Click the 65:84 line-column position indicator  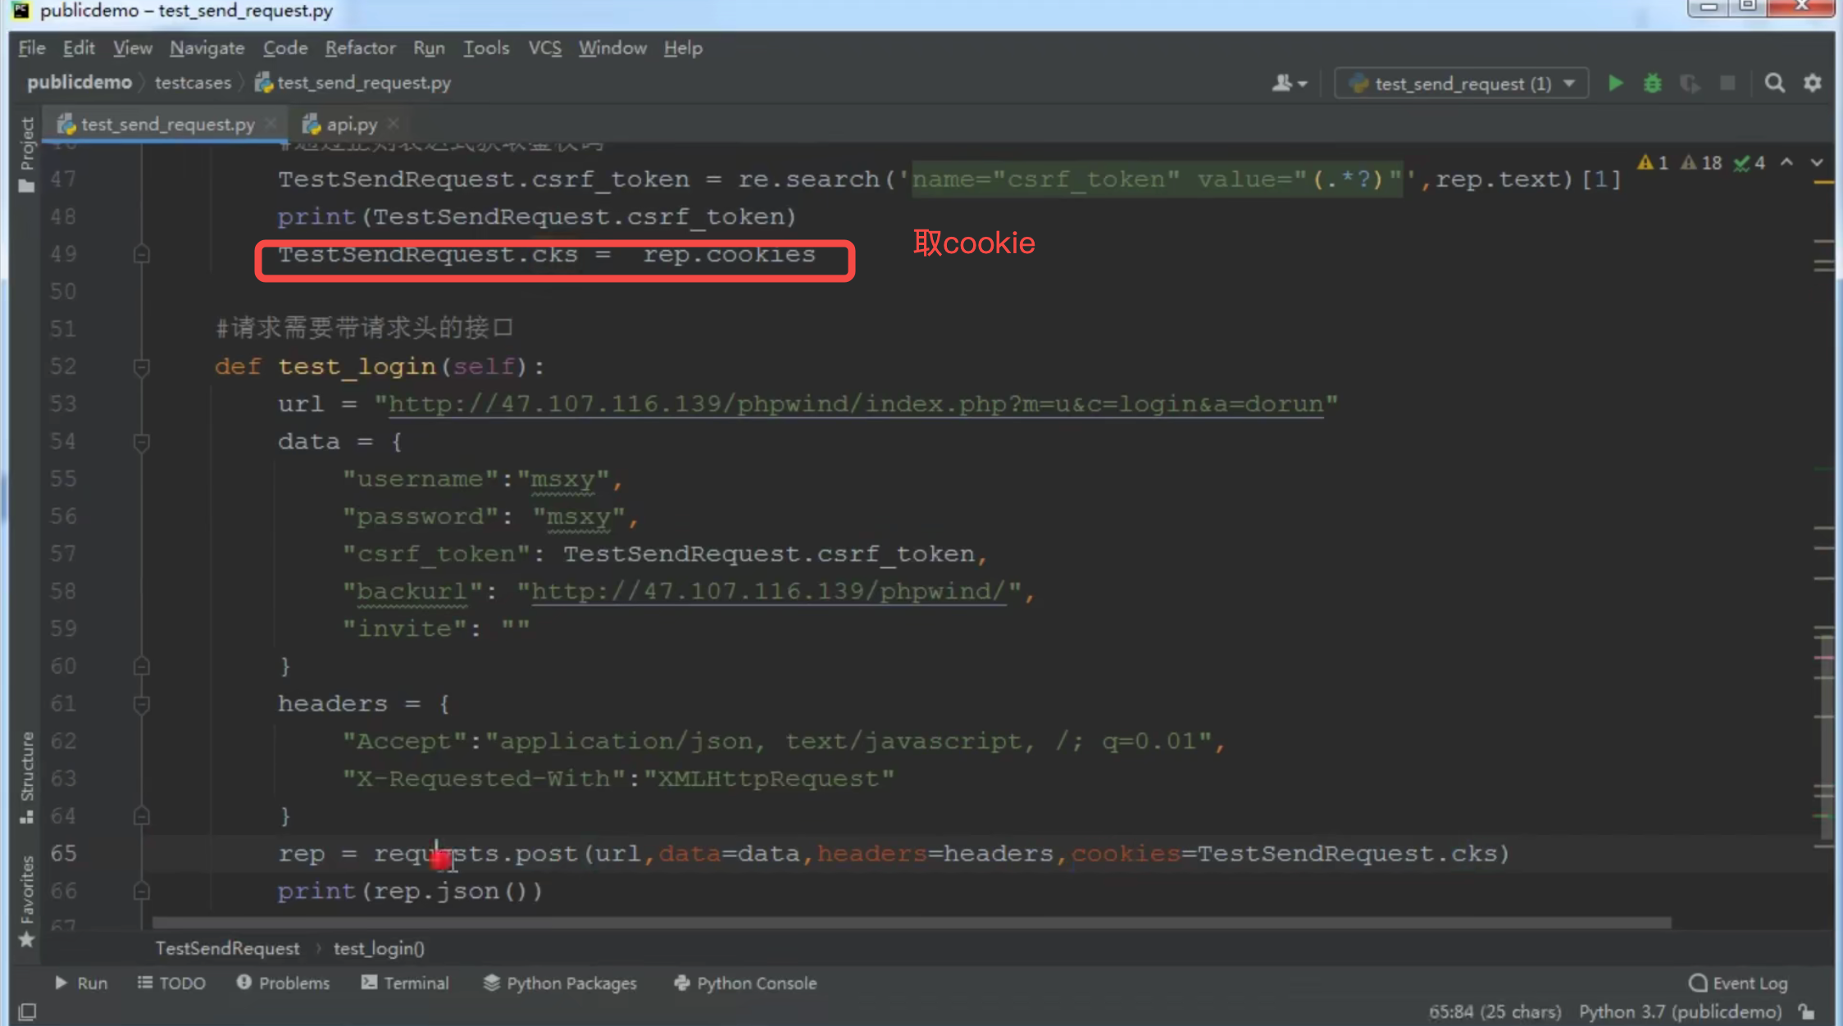click(x=1495, y=1012)
